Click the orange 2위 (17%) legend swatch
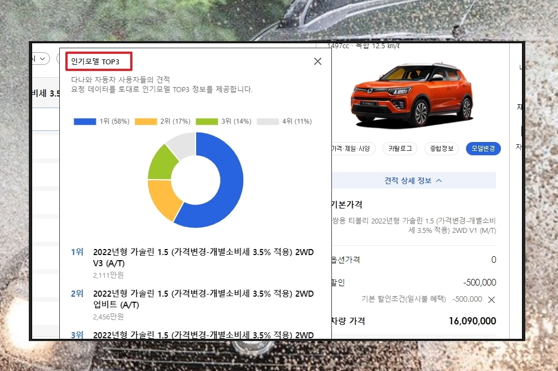Viewport: 558px width, 371px height. (146, 122)
